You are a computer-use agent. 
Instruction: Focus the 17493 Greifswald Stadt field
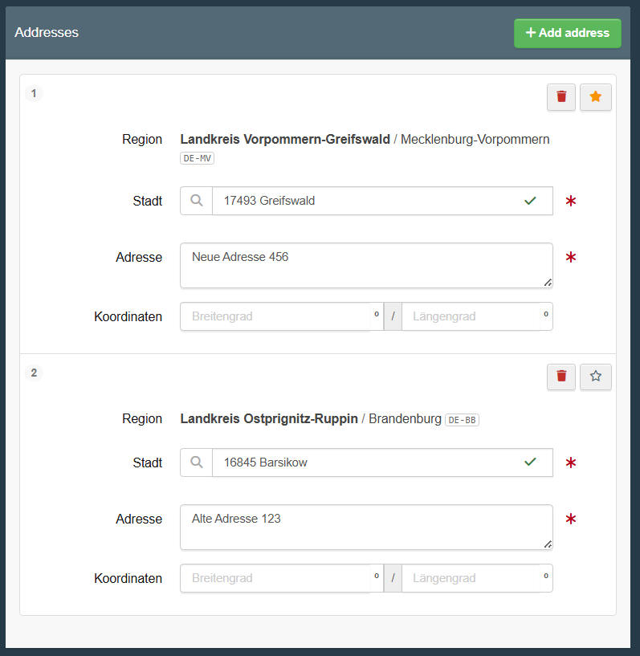pos(382,201)
